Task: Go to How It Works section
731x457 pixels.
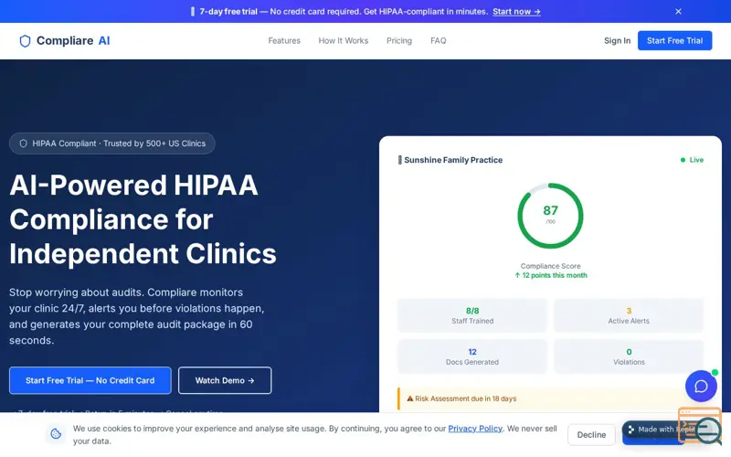Action: pyautogui.click(x=344, y=41)
